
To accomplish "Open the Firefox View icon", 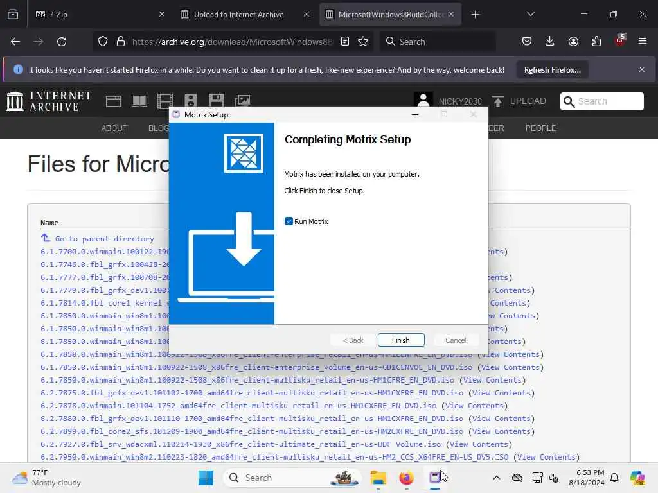I will [13, 14].
